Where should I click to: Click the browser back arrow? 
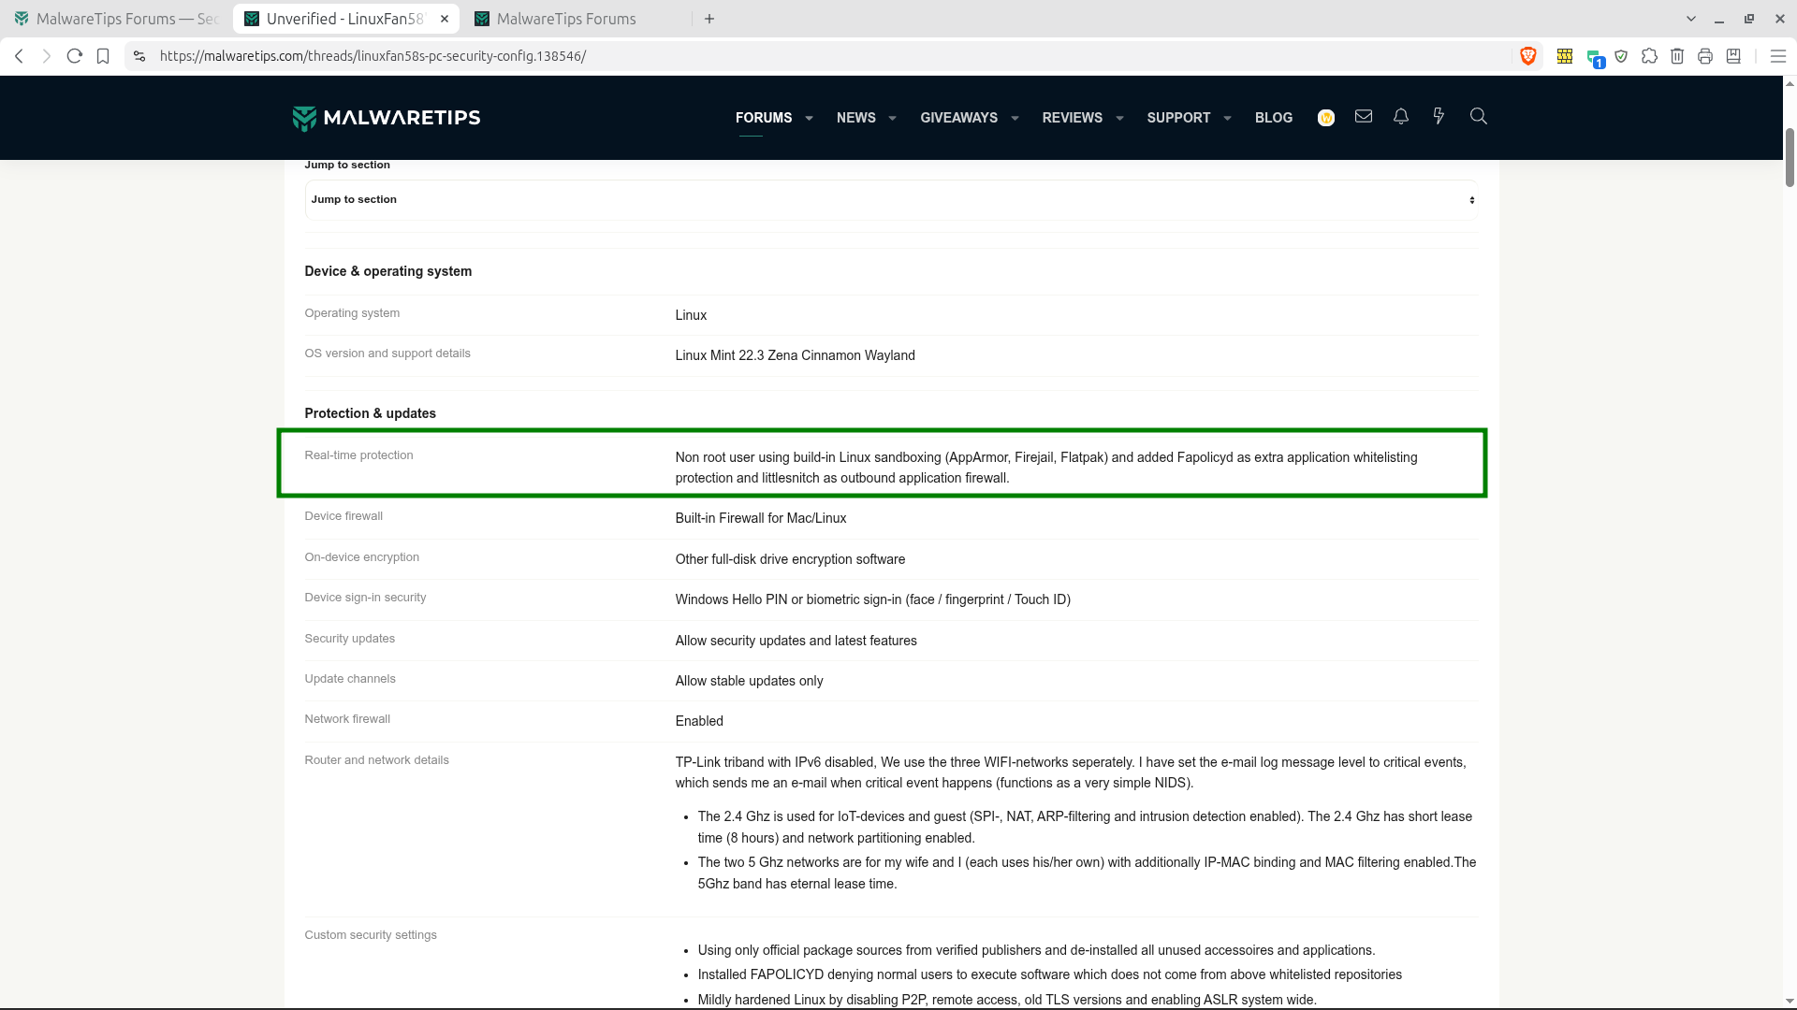tap(19, 56)
